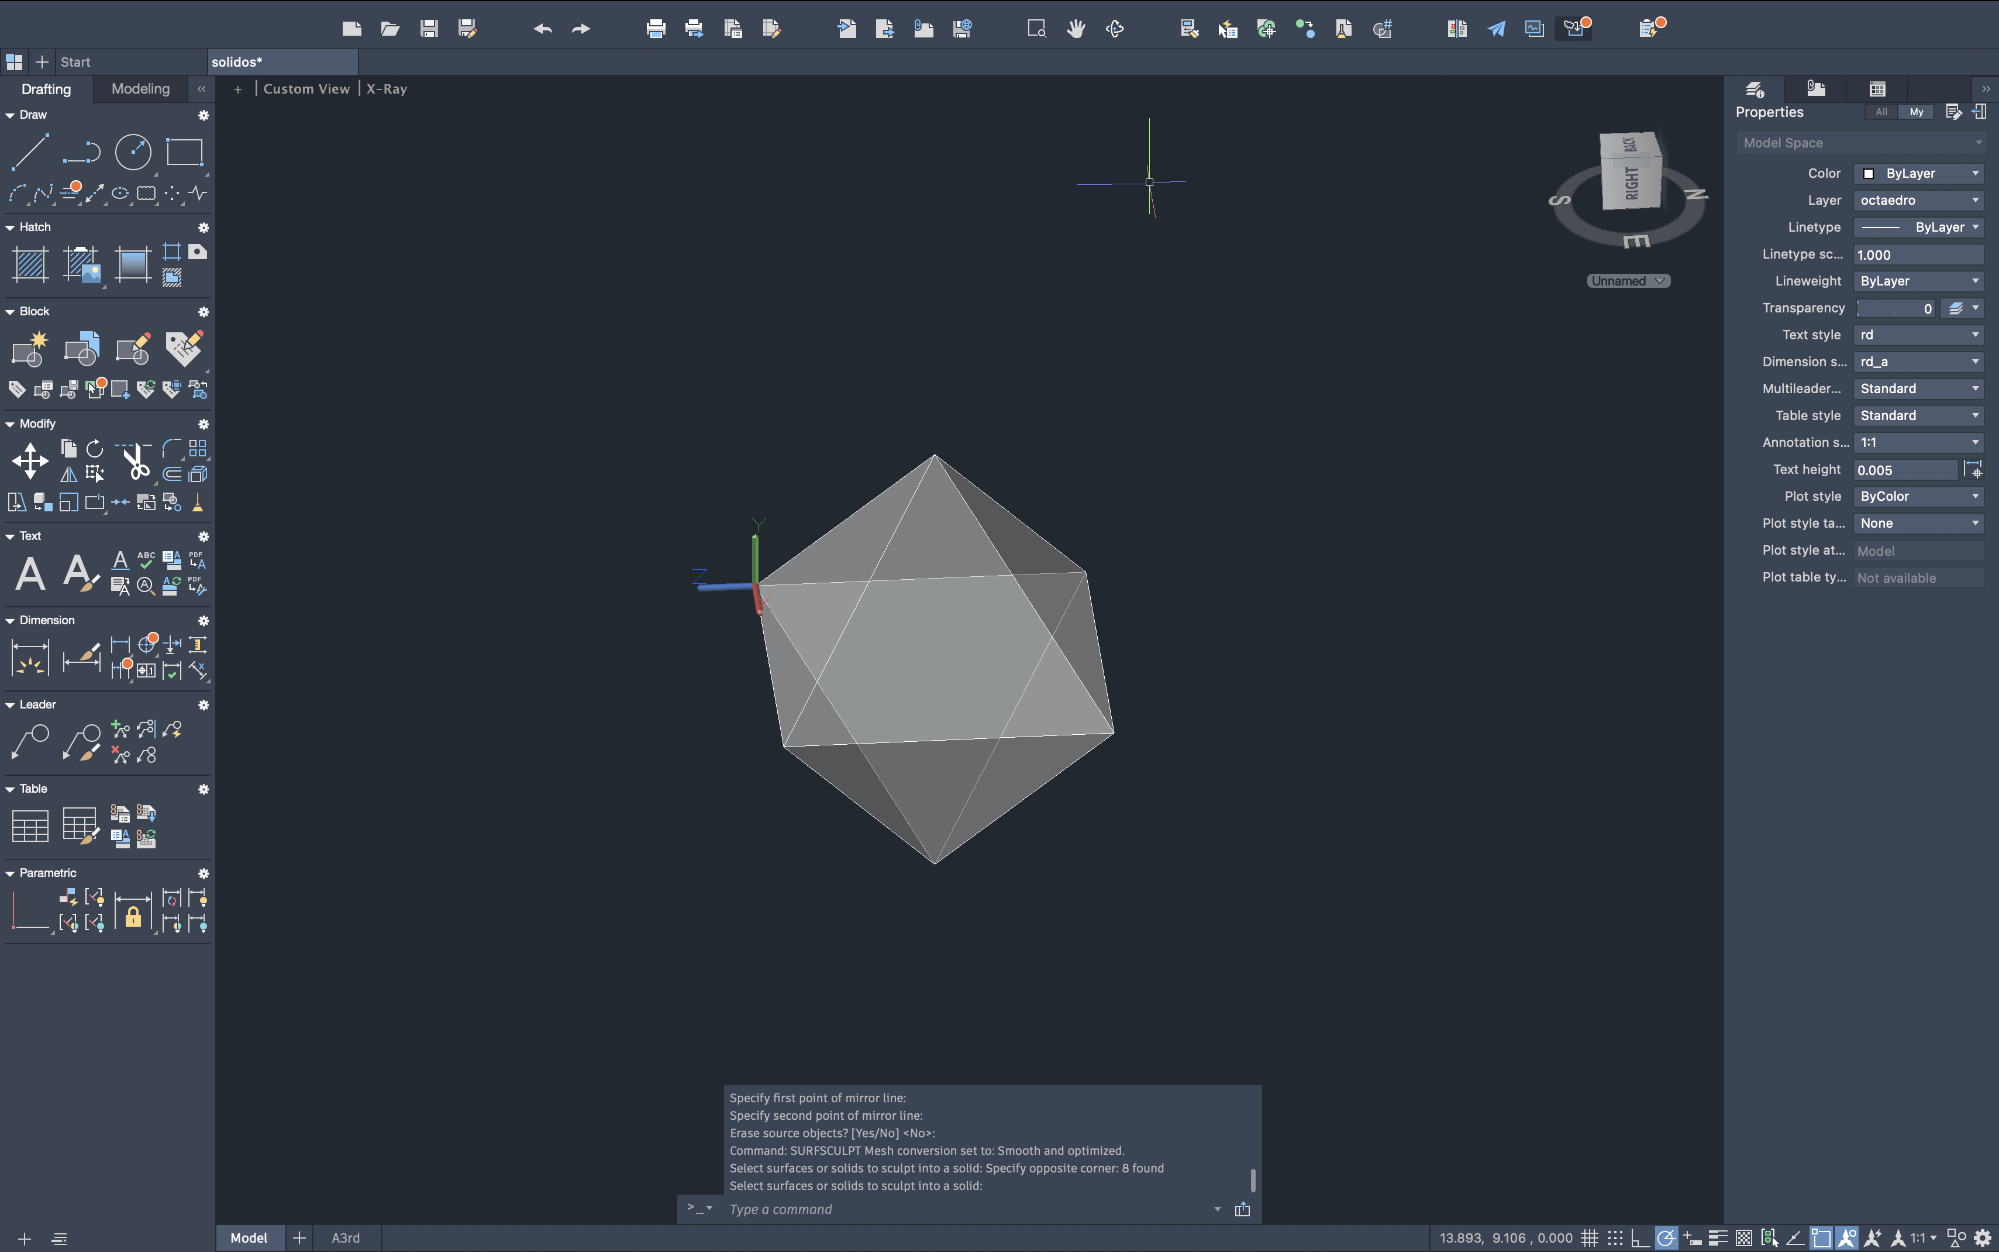Click the Trim scissors tool
This screenshot has height=1252, width=1999.
pos(135,462)
